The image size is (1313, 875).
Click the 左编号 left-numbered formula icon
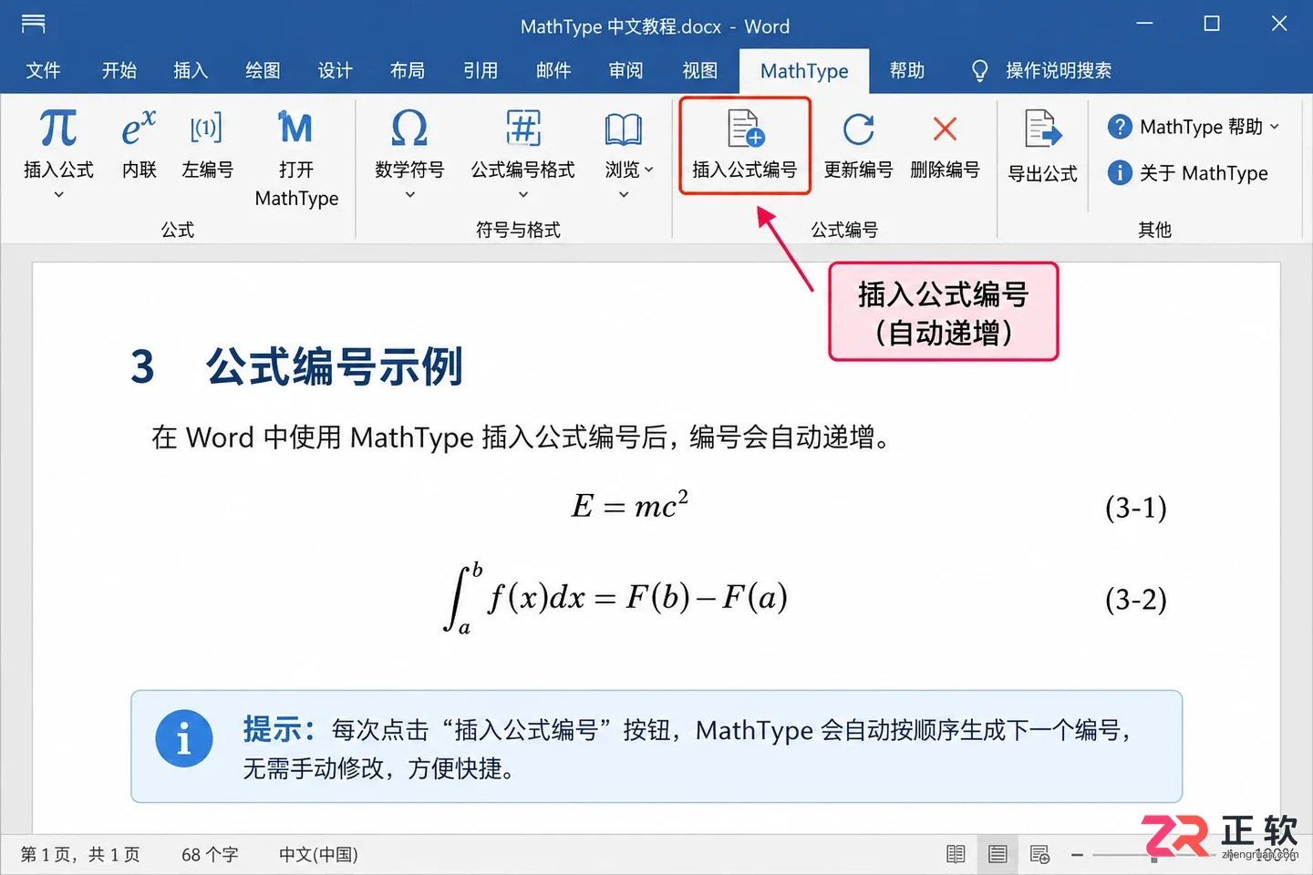[206, 128]
